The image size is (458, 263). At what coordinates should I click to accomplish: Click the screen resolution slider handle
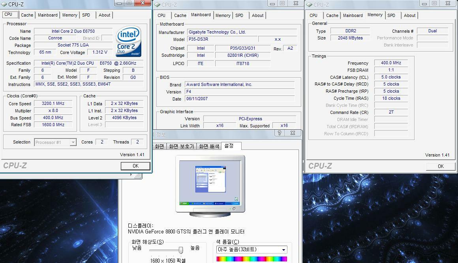click(x=181, y=250)
